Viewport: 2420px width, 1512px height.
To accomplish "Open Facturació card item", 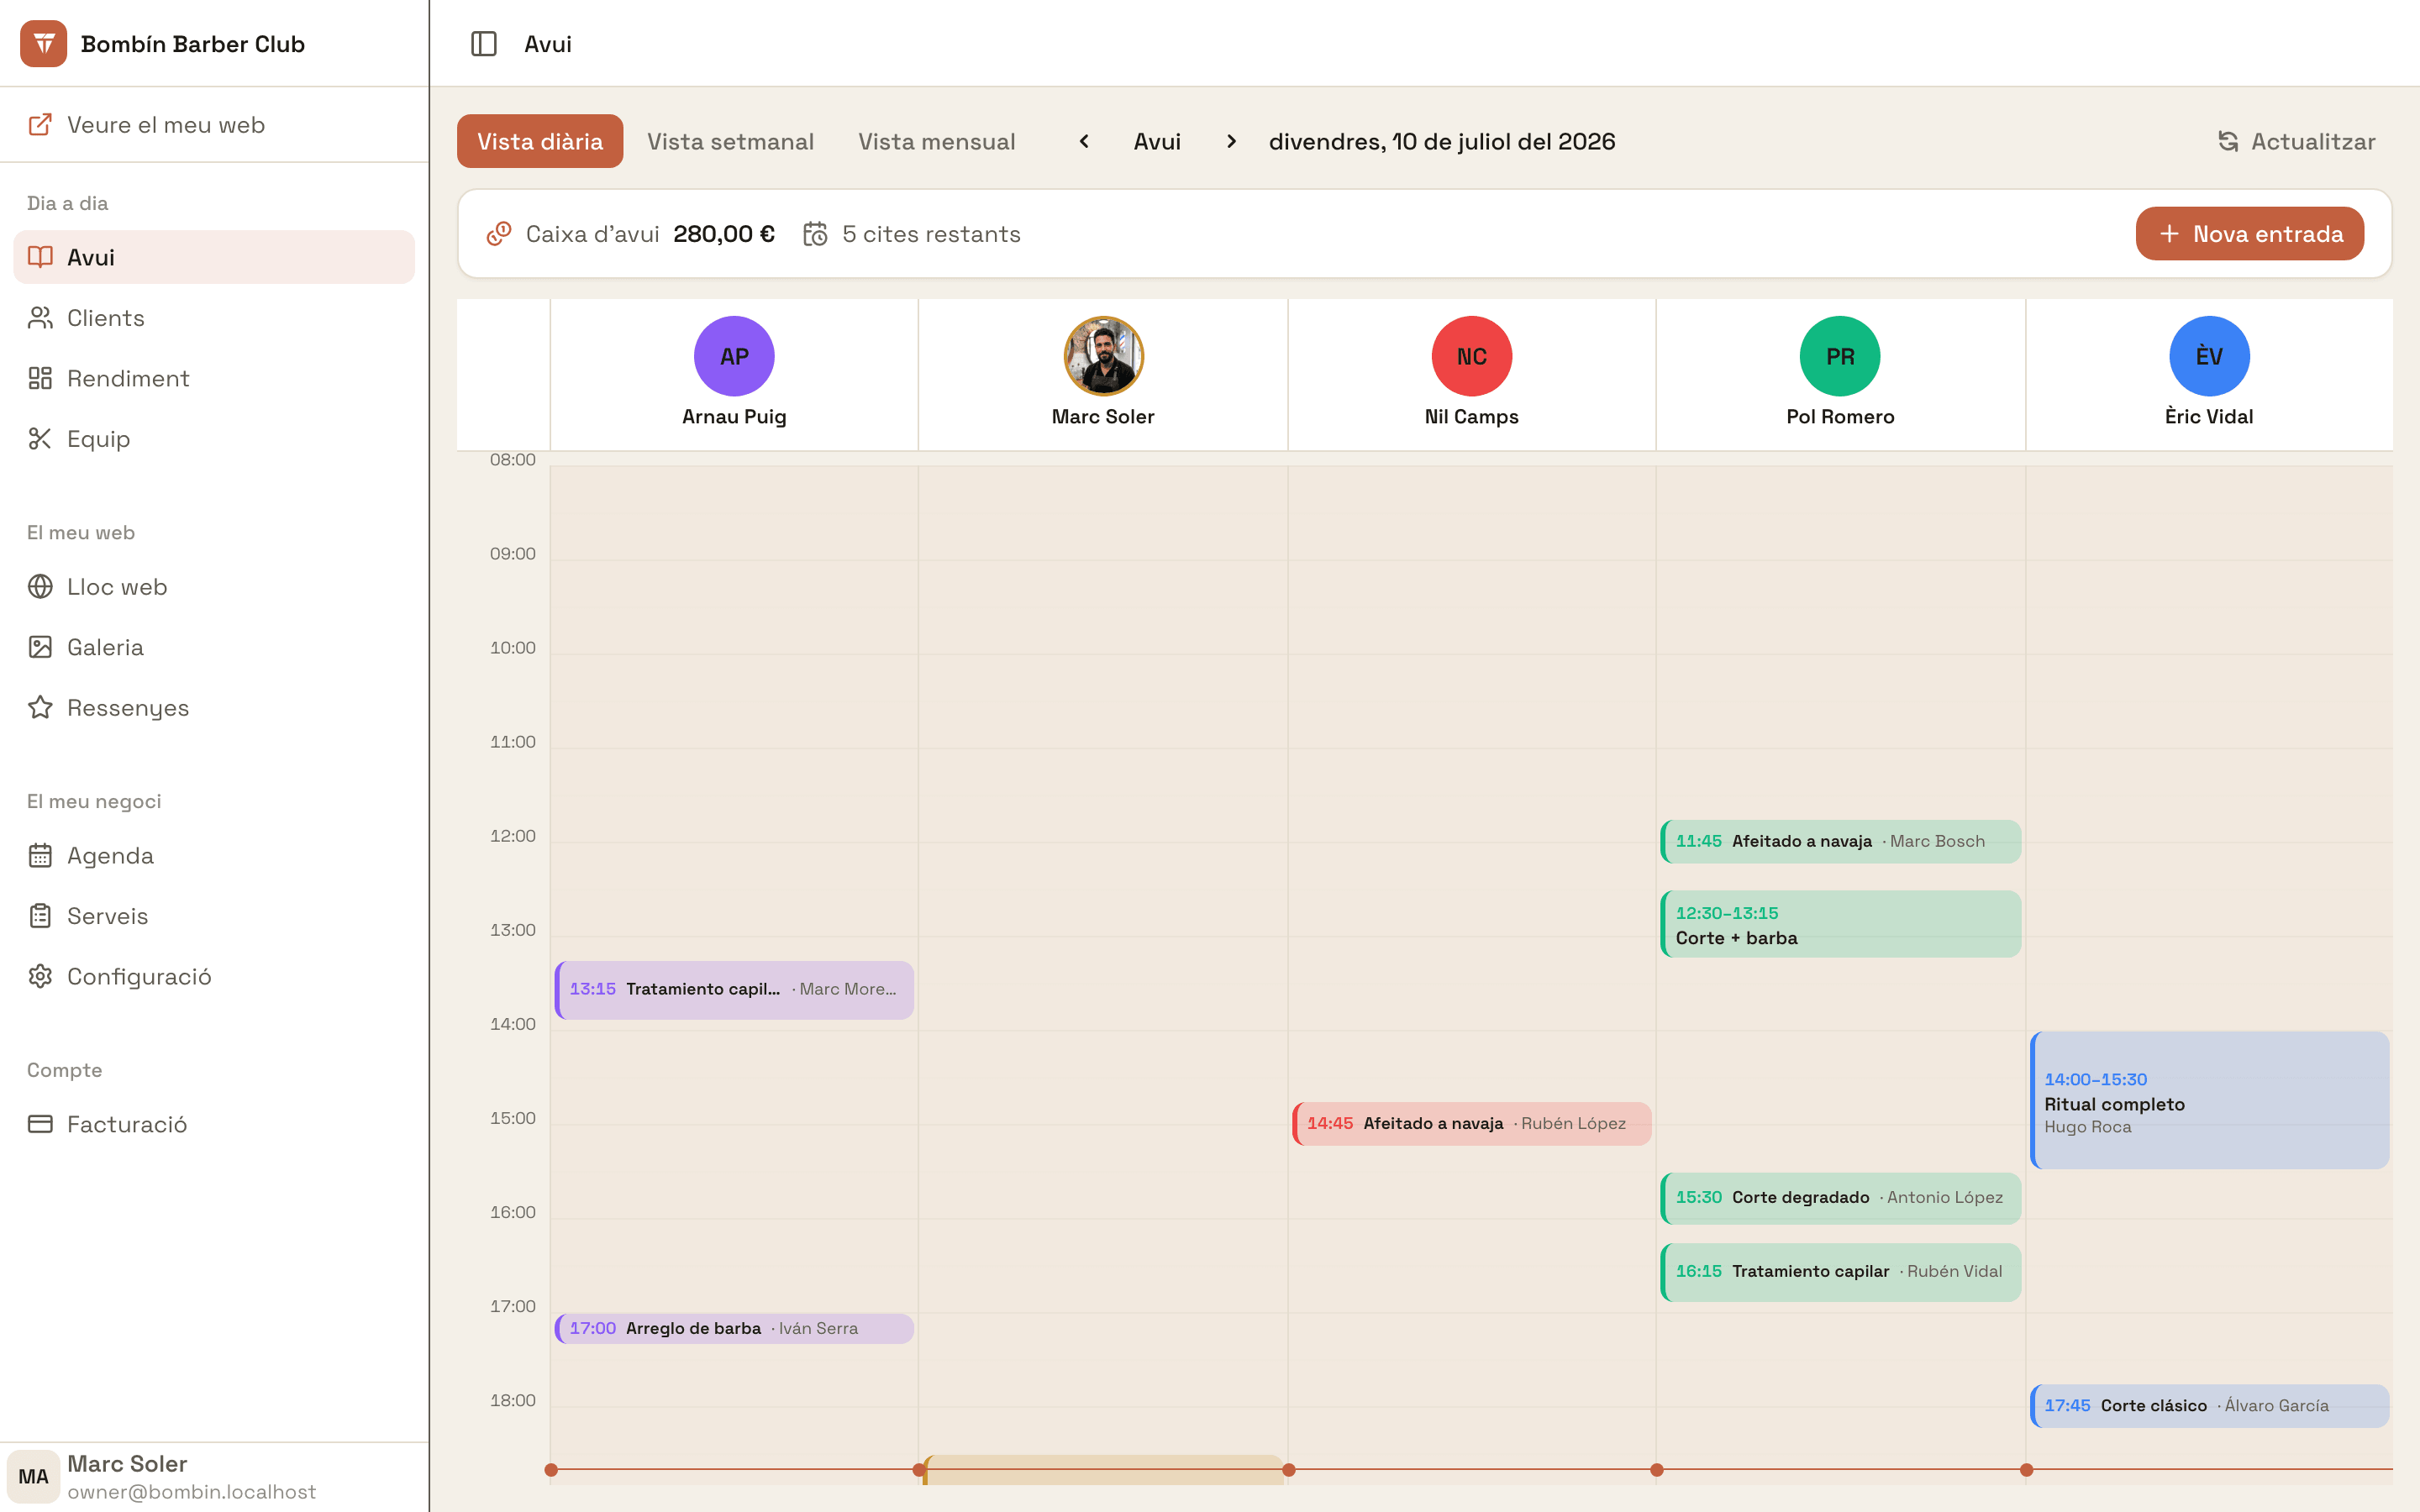I will [214, 1124].
